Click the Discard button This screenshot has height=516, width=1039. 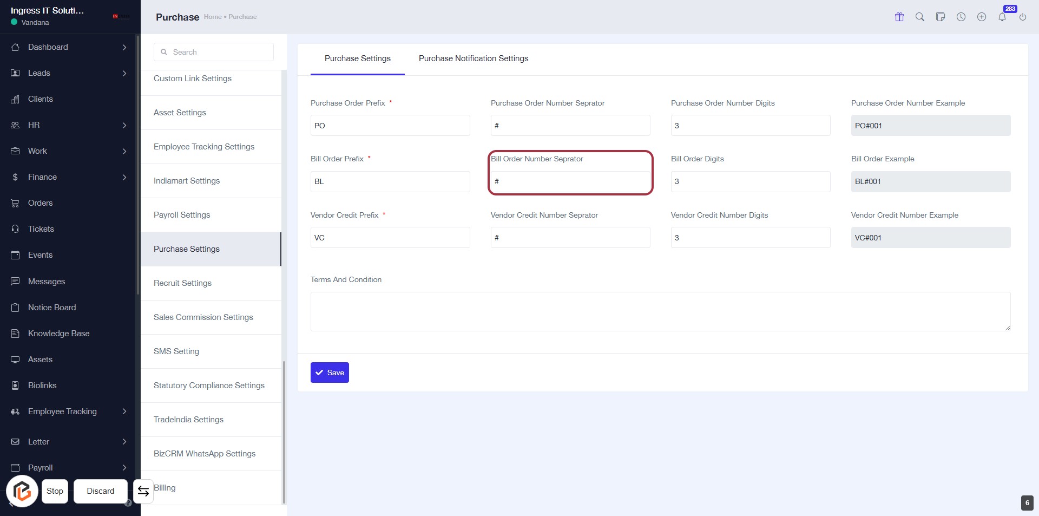[101, 491]
